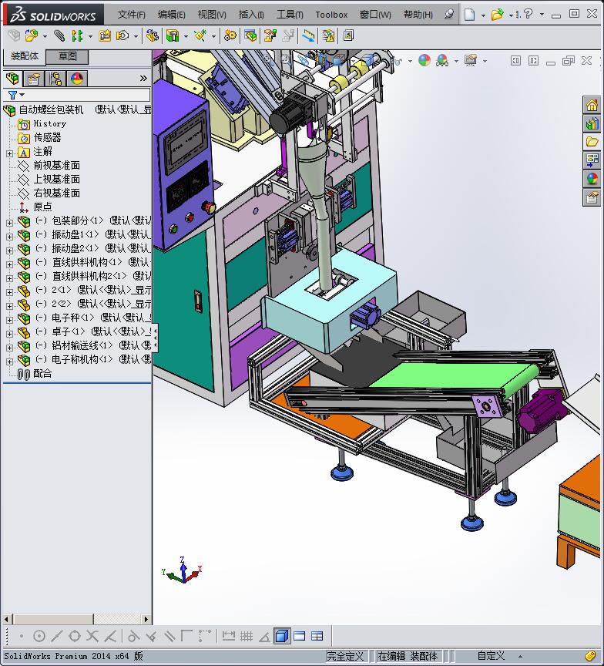Click the feature tree horizontal scrollbar right arrow

[x=146, y=619]
